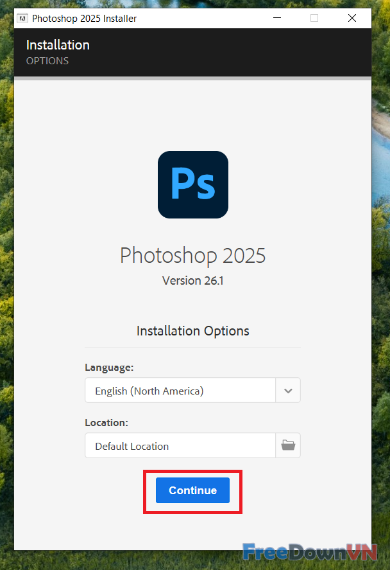The image size is (390, 570).
Task: Click the Location label
Action: pos(106,423)
